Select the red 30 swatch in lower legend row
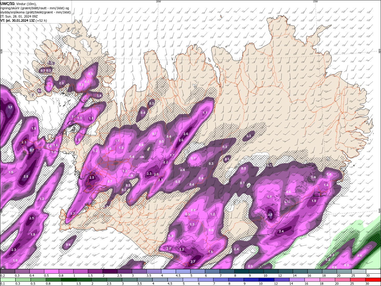The width and height of the screenshot is (381, 286). pyautogui.click(x=373, y=280)
